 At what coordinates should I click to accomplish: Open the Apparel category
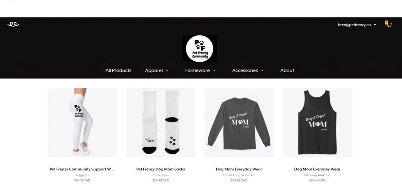pyautogui.click(x=154, y=70)
